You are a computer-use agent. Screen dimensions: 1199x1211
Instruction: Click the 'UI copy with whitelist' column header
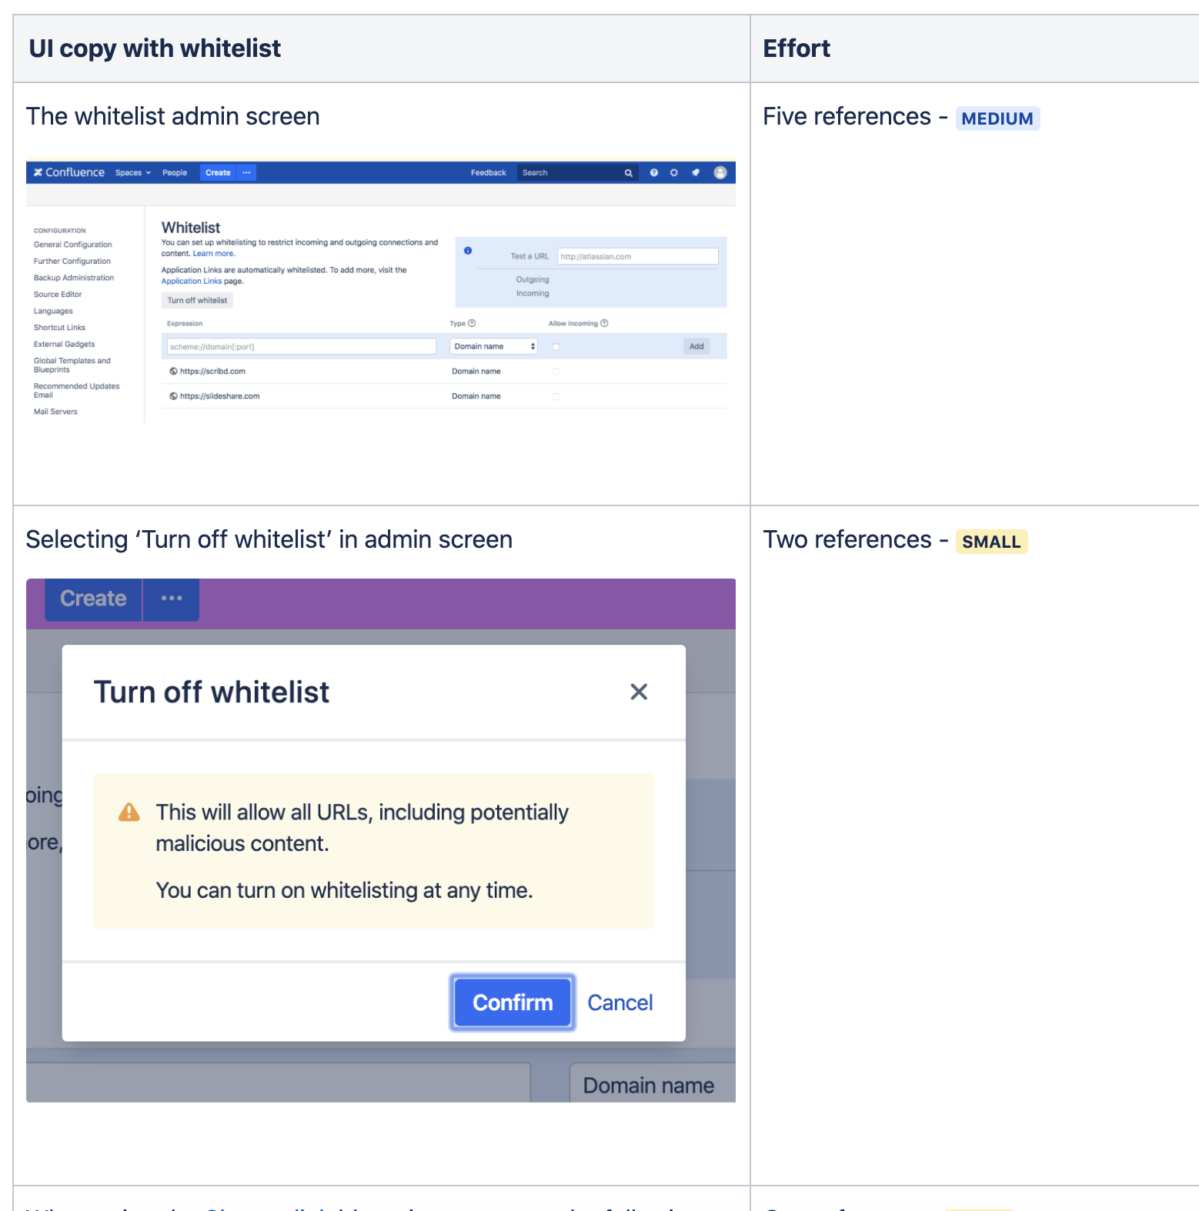click(155, 48)
